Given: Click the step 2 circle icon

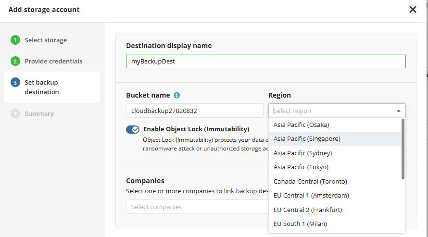Looking at the screenshot, I should (x=15, y=61).
